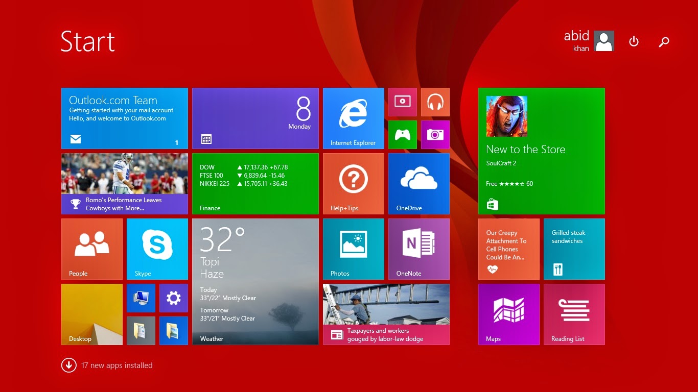Open the Desktop tile
Screen dimensions: 698x392
pyautogui.click(x=92, y=314)
